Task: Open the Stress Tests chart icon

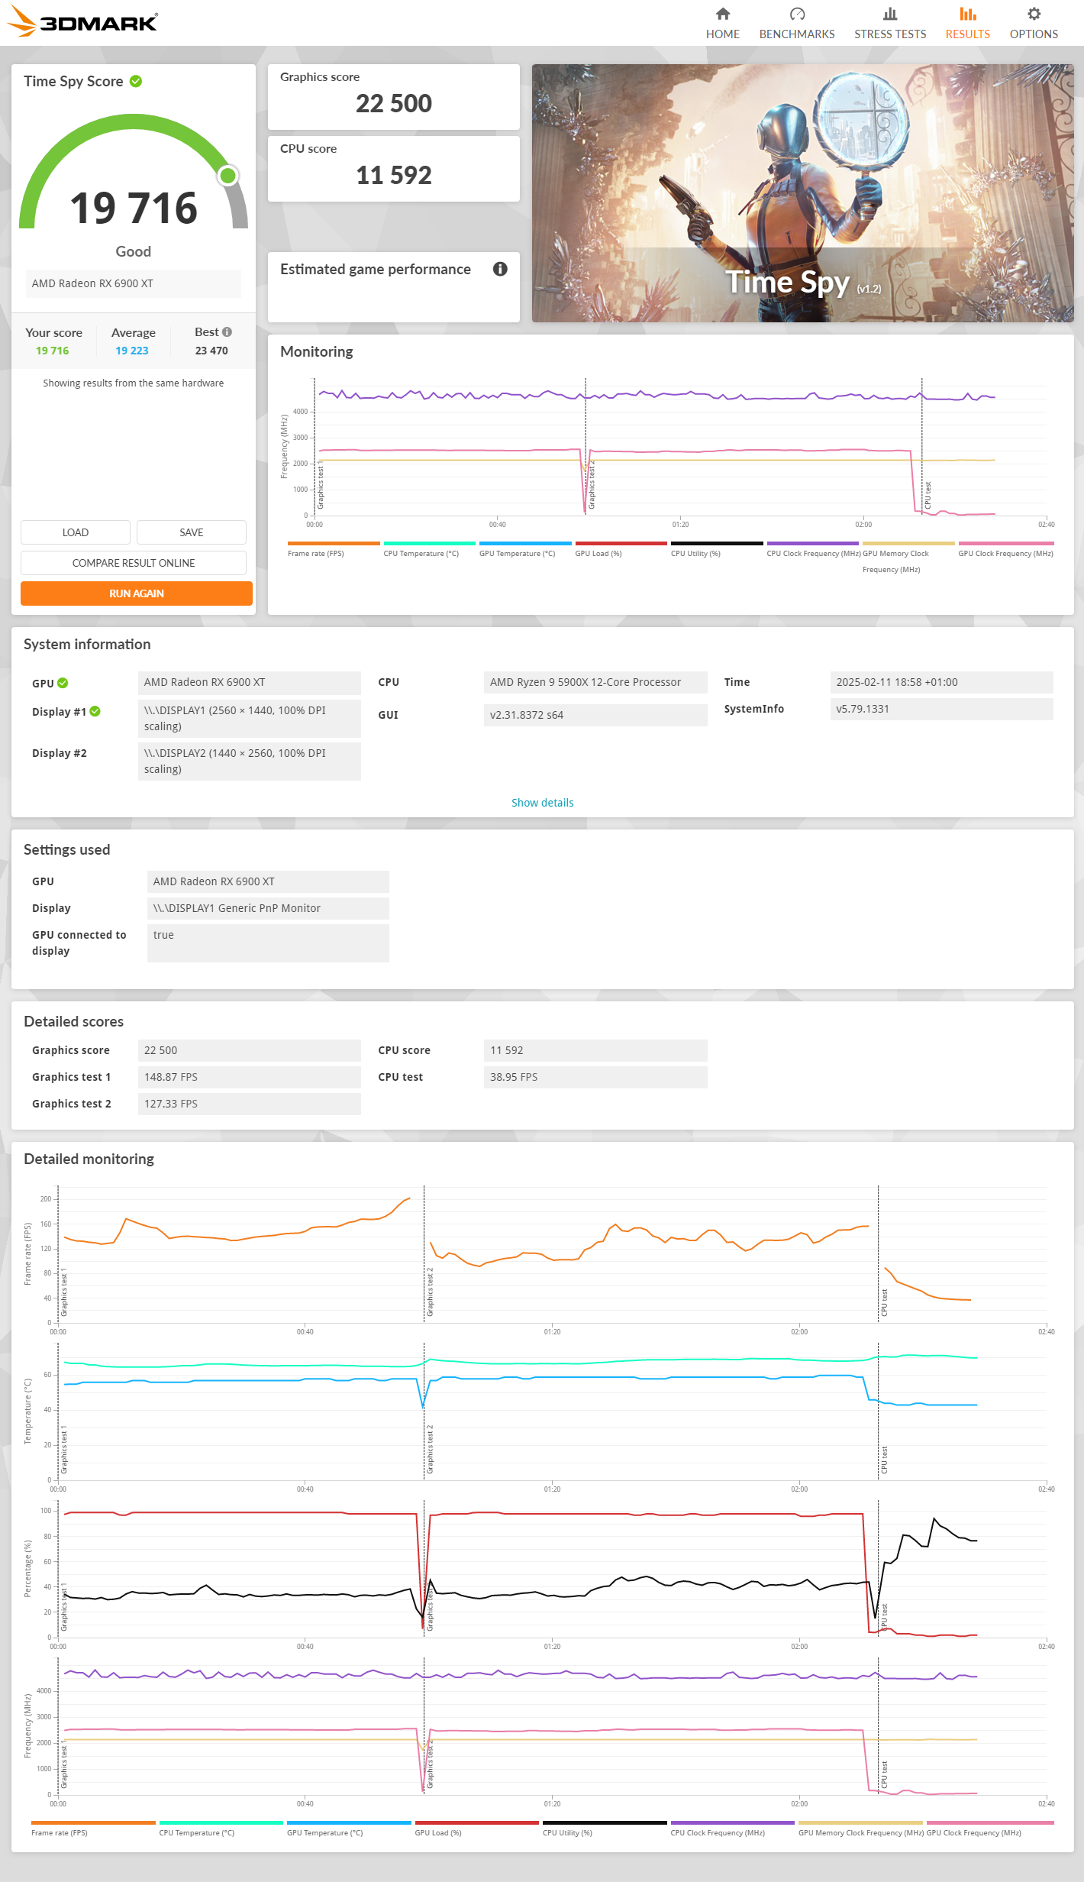Action: click(x=890, y=14)
